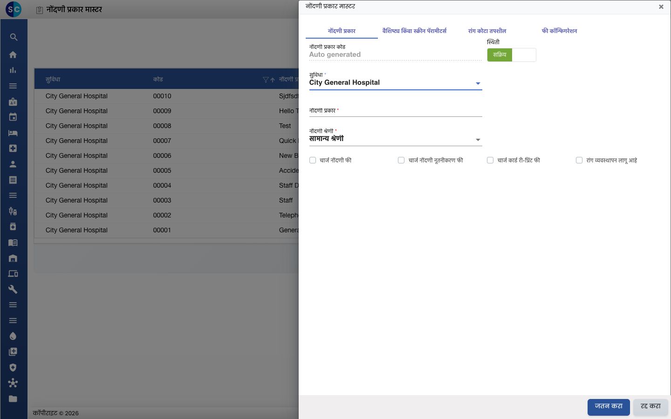Click the नोंदणी प्रकार text input field
The width and height of the screenshot is (671, 419).
coord(396,111)
